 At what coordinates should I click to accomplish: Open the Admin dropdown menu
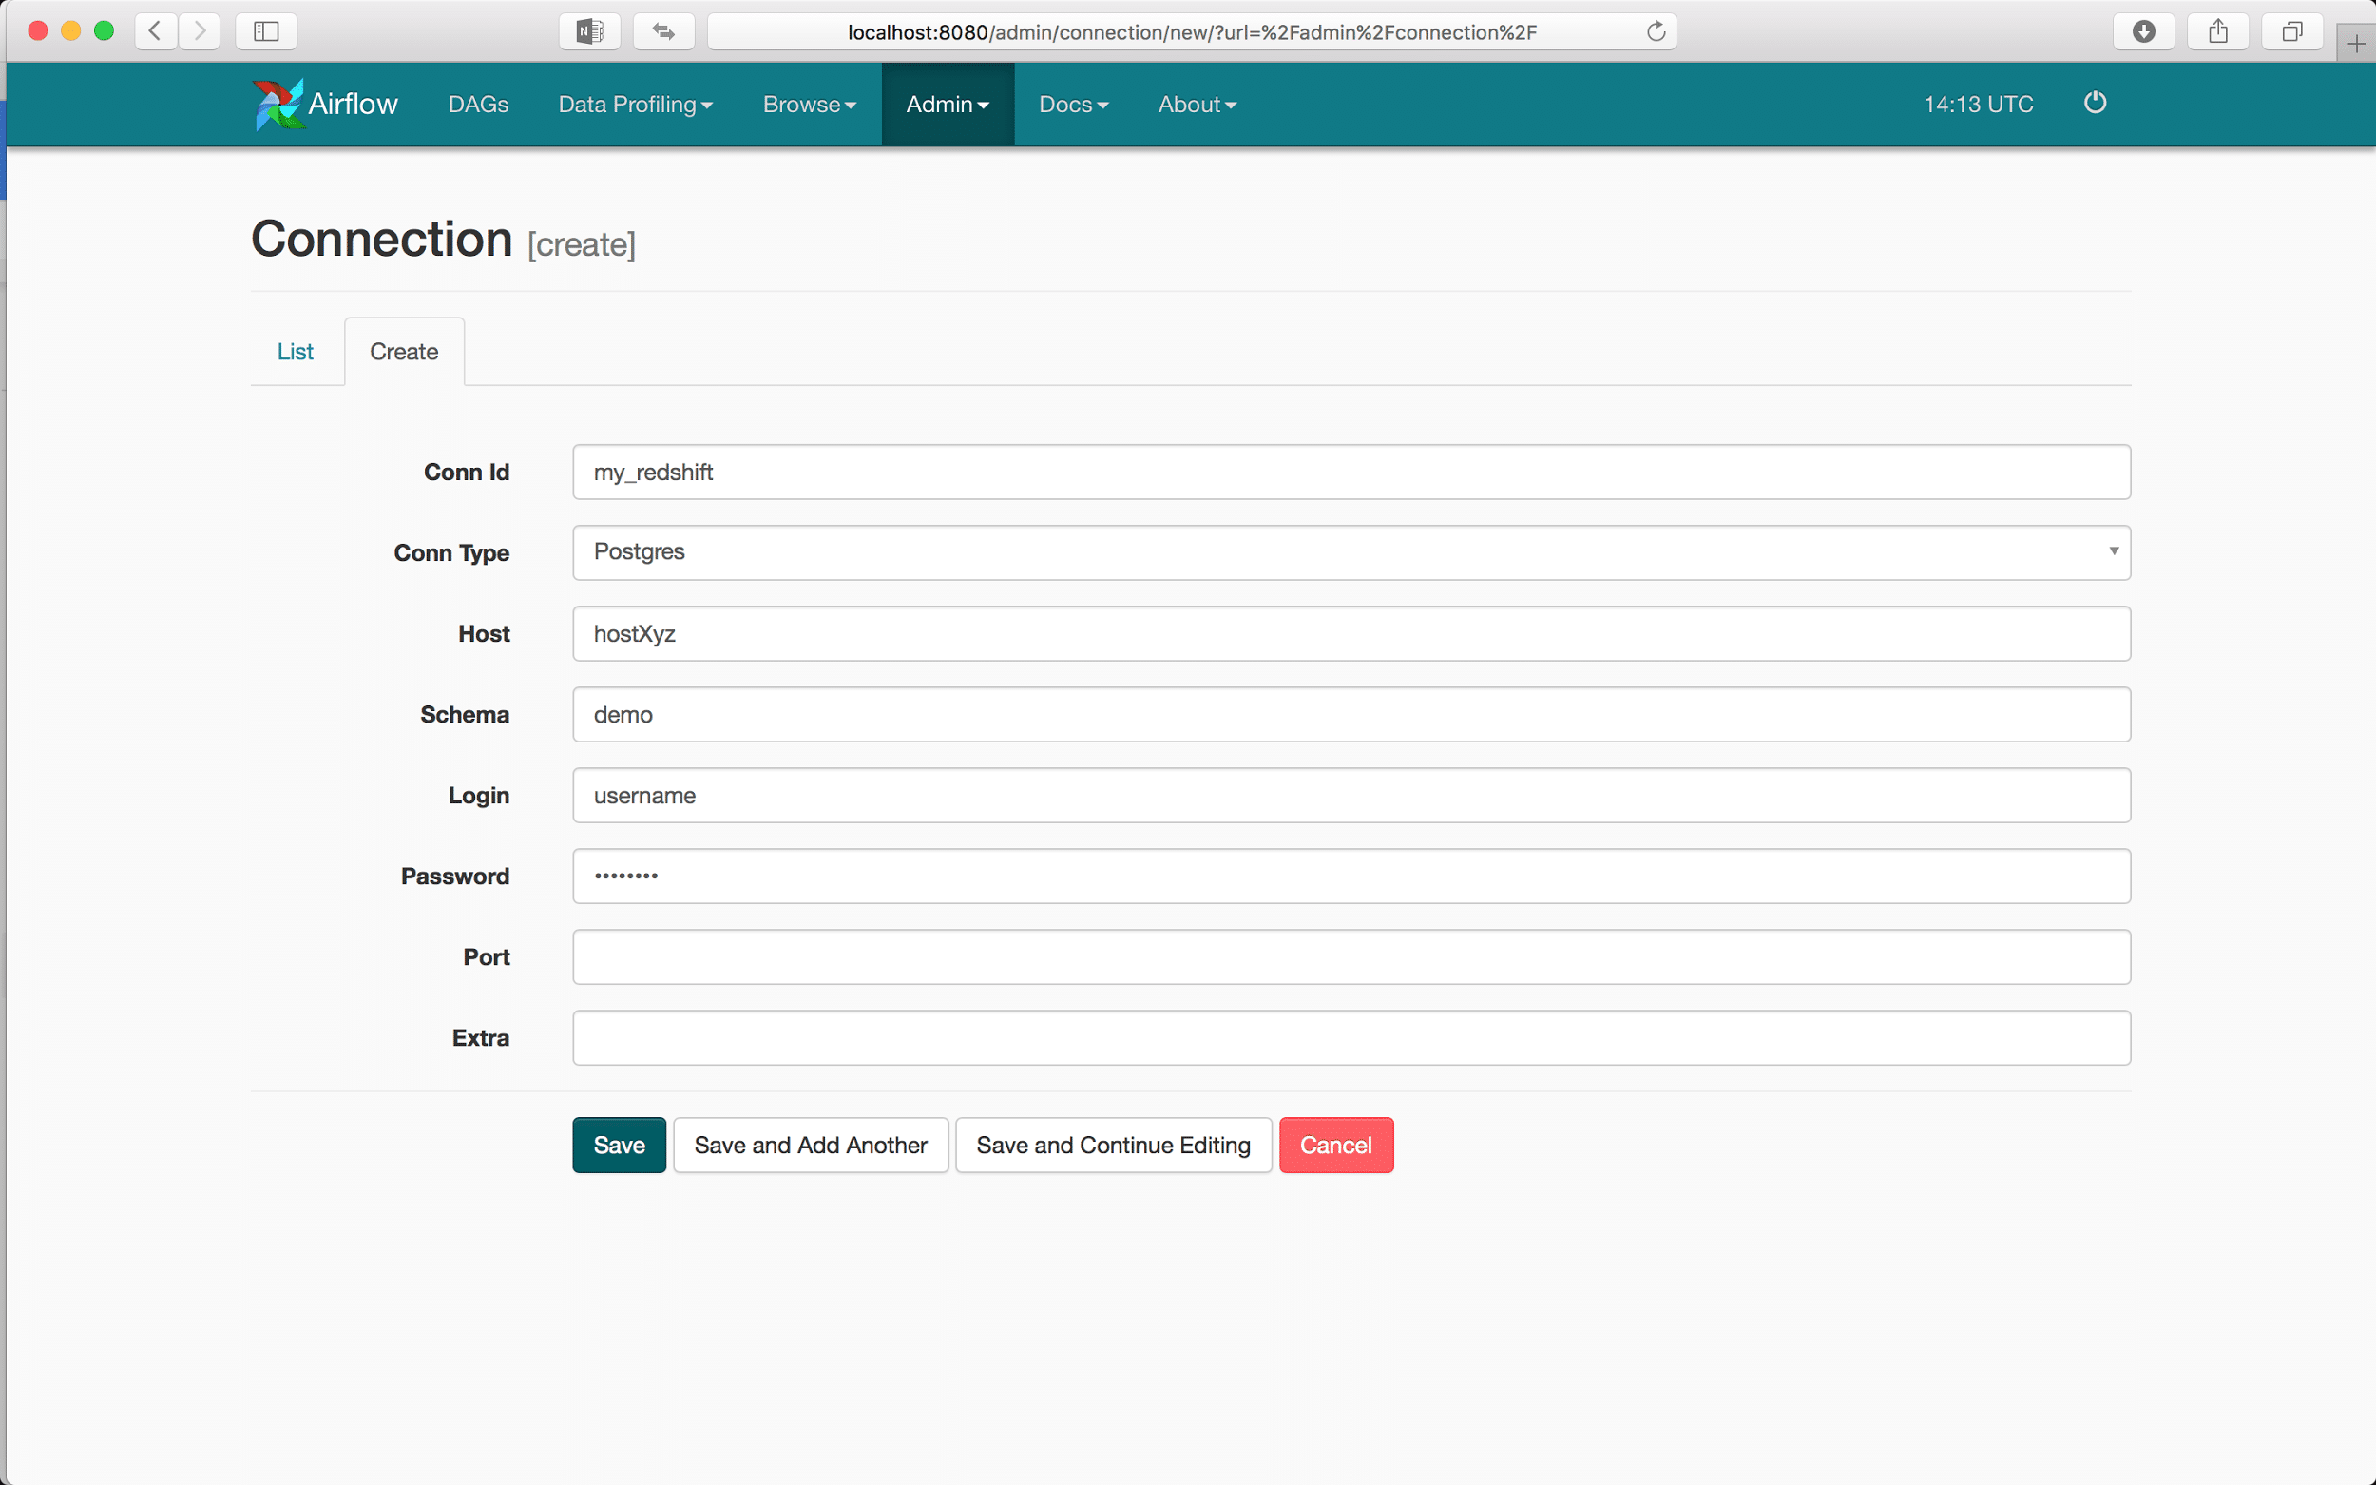click(946, 105)
